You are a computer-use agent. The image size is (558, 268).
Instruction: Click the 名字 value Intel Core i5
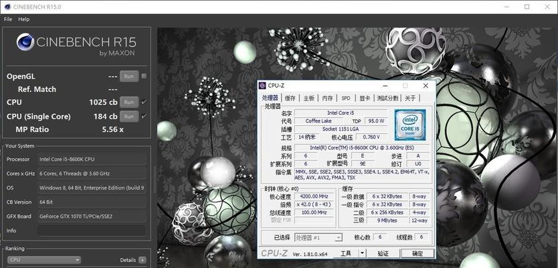[341, 113]
